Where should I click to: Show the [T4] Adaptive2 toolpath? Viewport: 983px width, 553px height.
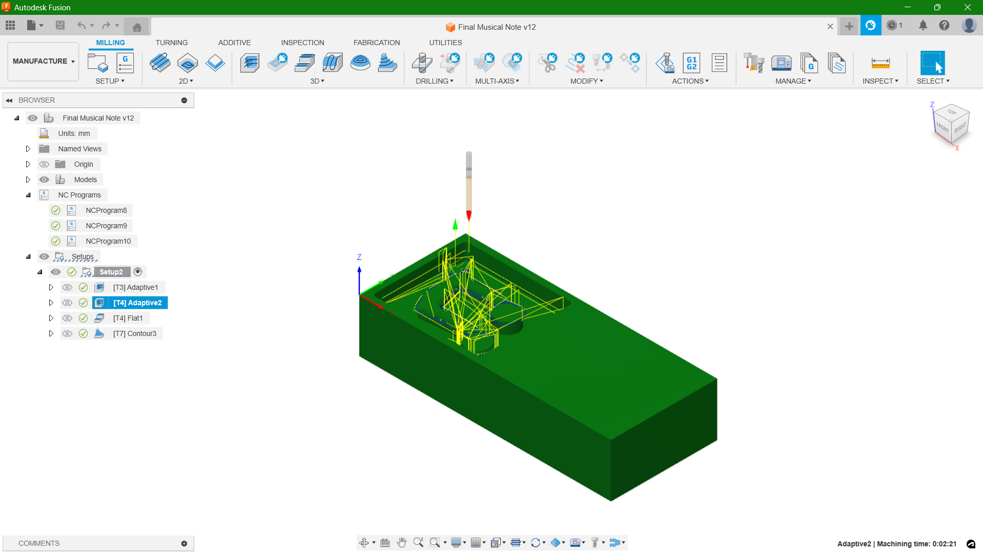(x=67, y=303)
